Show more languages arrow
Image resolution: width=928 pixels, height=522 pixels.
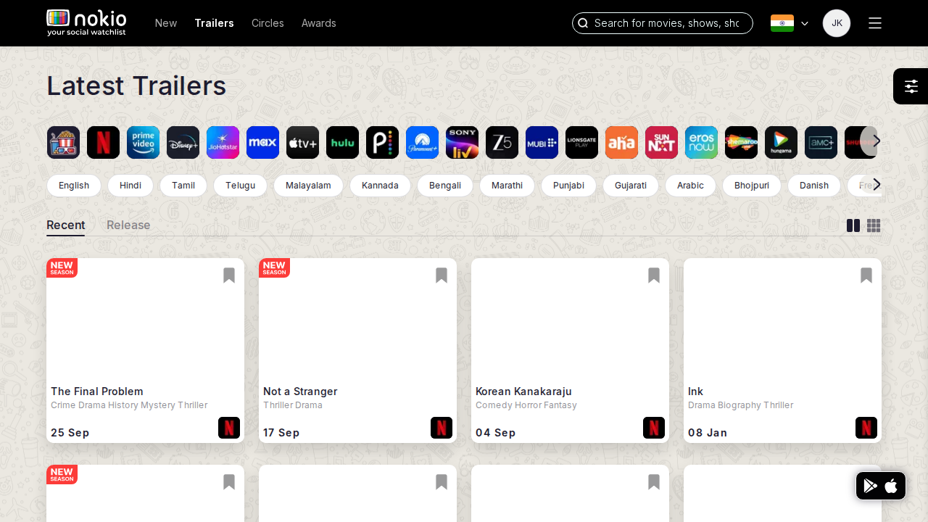click(877, 184)
